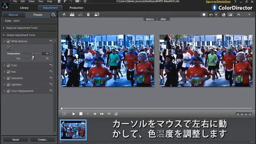Click the convert clip toolbar icon

tap(97, 14)
